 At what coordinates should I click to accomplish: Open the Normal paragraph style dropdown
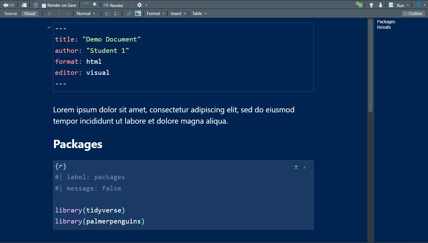tap(86, 13)
